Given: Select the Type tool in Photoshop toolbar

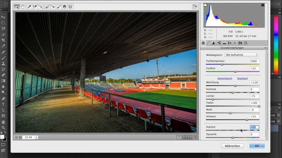Looking at the screenshot, I should [x=3, y=104].
